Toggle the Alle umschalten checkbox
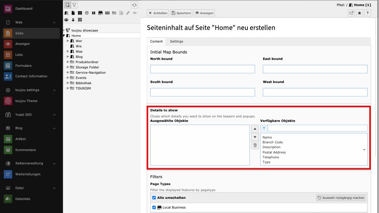The image size is (379, 213). [154, 198]
